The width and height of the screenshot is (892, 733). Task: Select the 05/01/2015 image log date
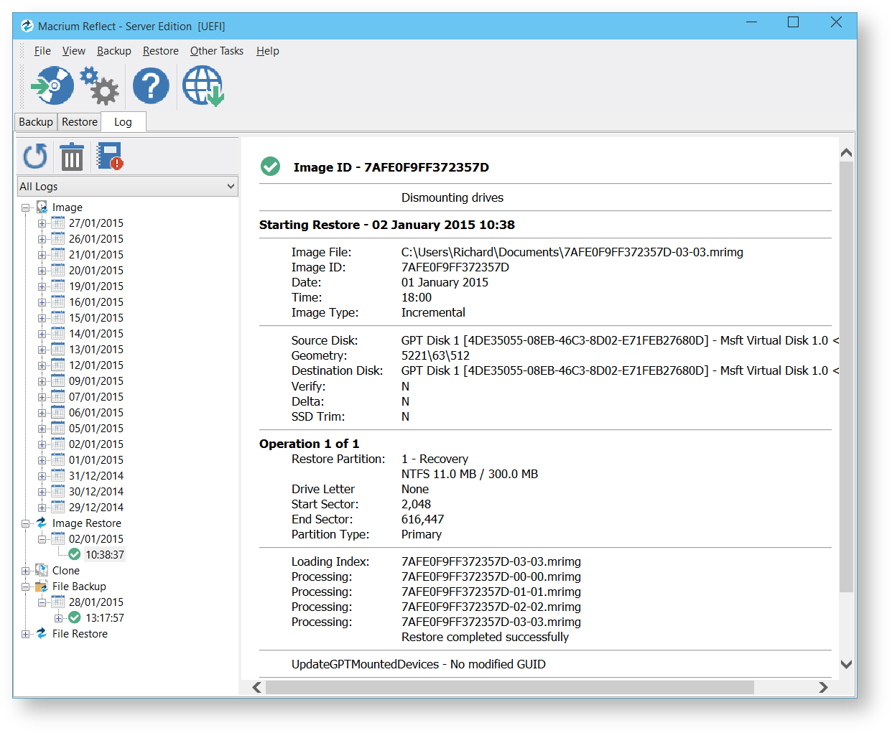pyautogui.click(x=96, y=428)
